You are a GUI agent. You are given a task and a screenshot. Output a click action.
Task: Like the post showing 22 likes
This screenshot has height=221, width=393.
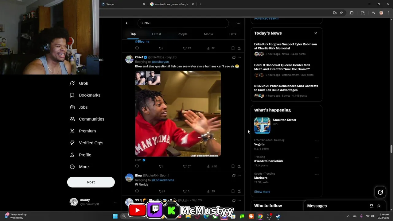[x=187, y=48]
